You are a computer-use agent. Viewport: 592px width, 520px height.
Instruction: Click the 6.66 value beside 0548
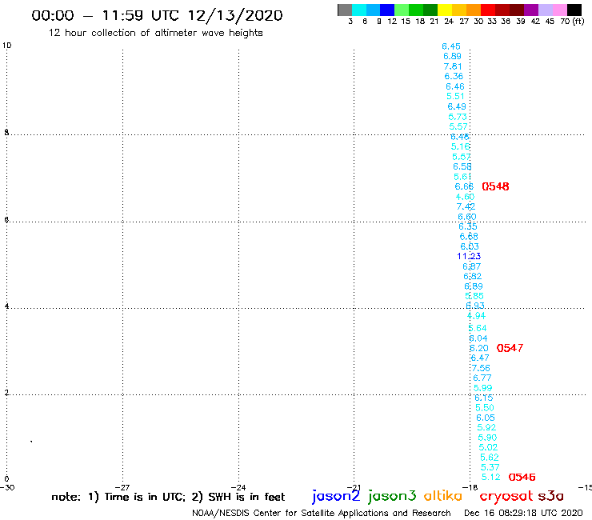464,186
